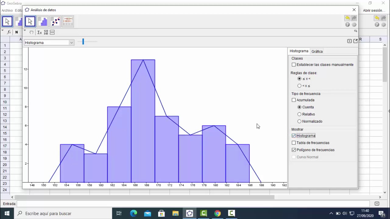The height and width of the screenshot is (219, 390).
Task: Open Mail app from taskbar
Action: tap(147, 213)
